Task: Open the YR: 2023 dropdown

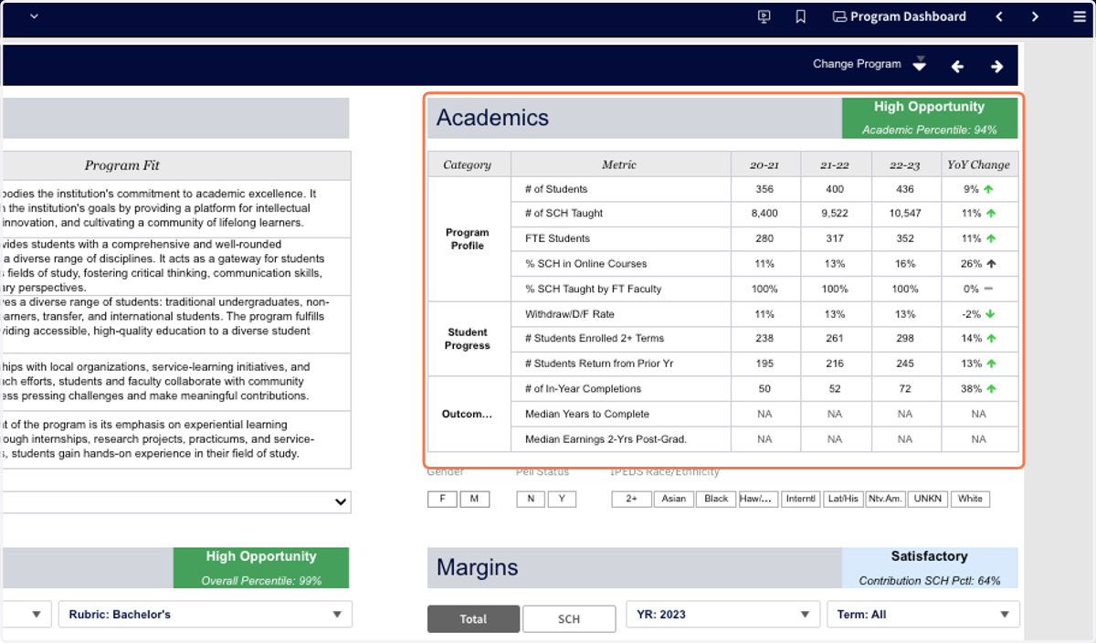Action: click(x=723, y=615)
